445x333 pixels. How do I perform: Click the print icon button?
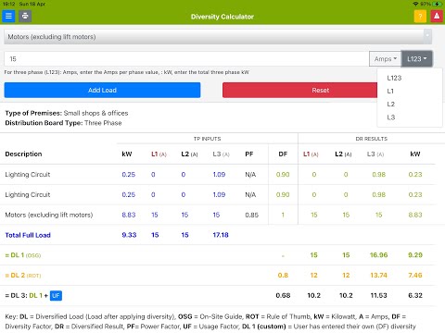click(x=25, y=16)
